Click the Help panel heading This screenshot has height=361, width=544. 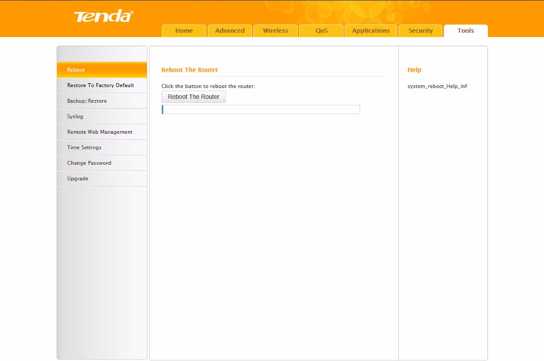(415, 70)
